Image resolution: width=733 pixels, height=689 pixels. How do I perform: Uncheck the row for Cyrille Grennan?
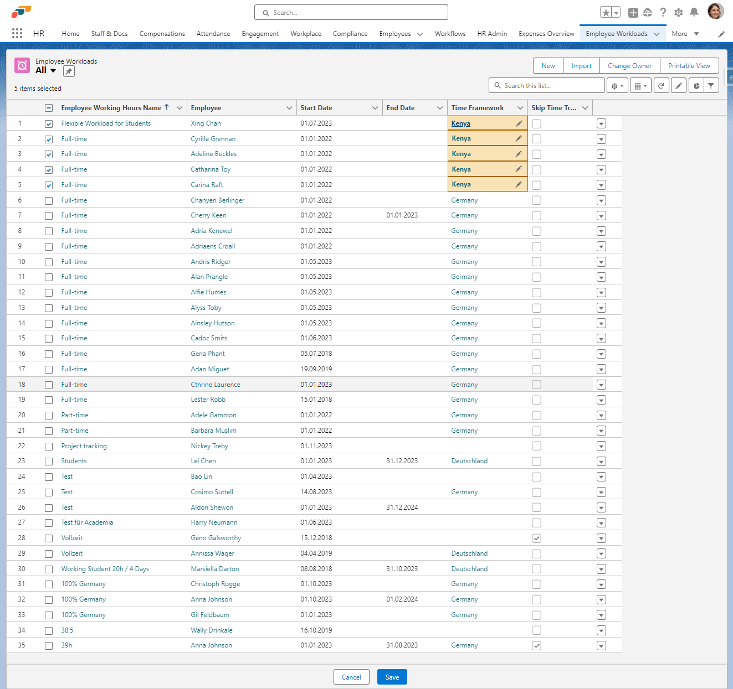[49, 139]
